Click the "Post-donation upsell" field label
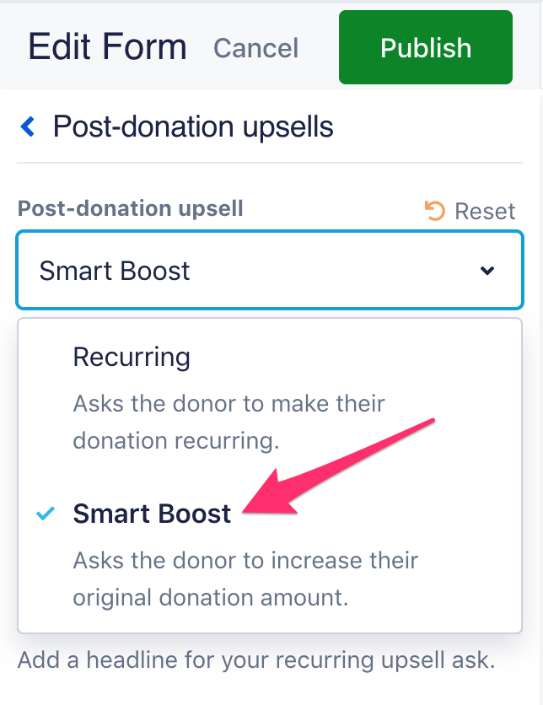 coord(131,208)
